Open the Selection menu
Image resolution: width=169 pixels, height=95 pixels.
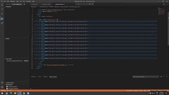(x=12, y=1)
